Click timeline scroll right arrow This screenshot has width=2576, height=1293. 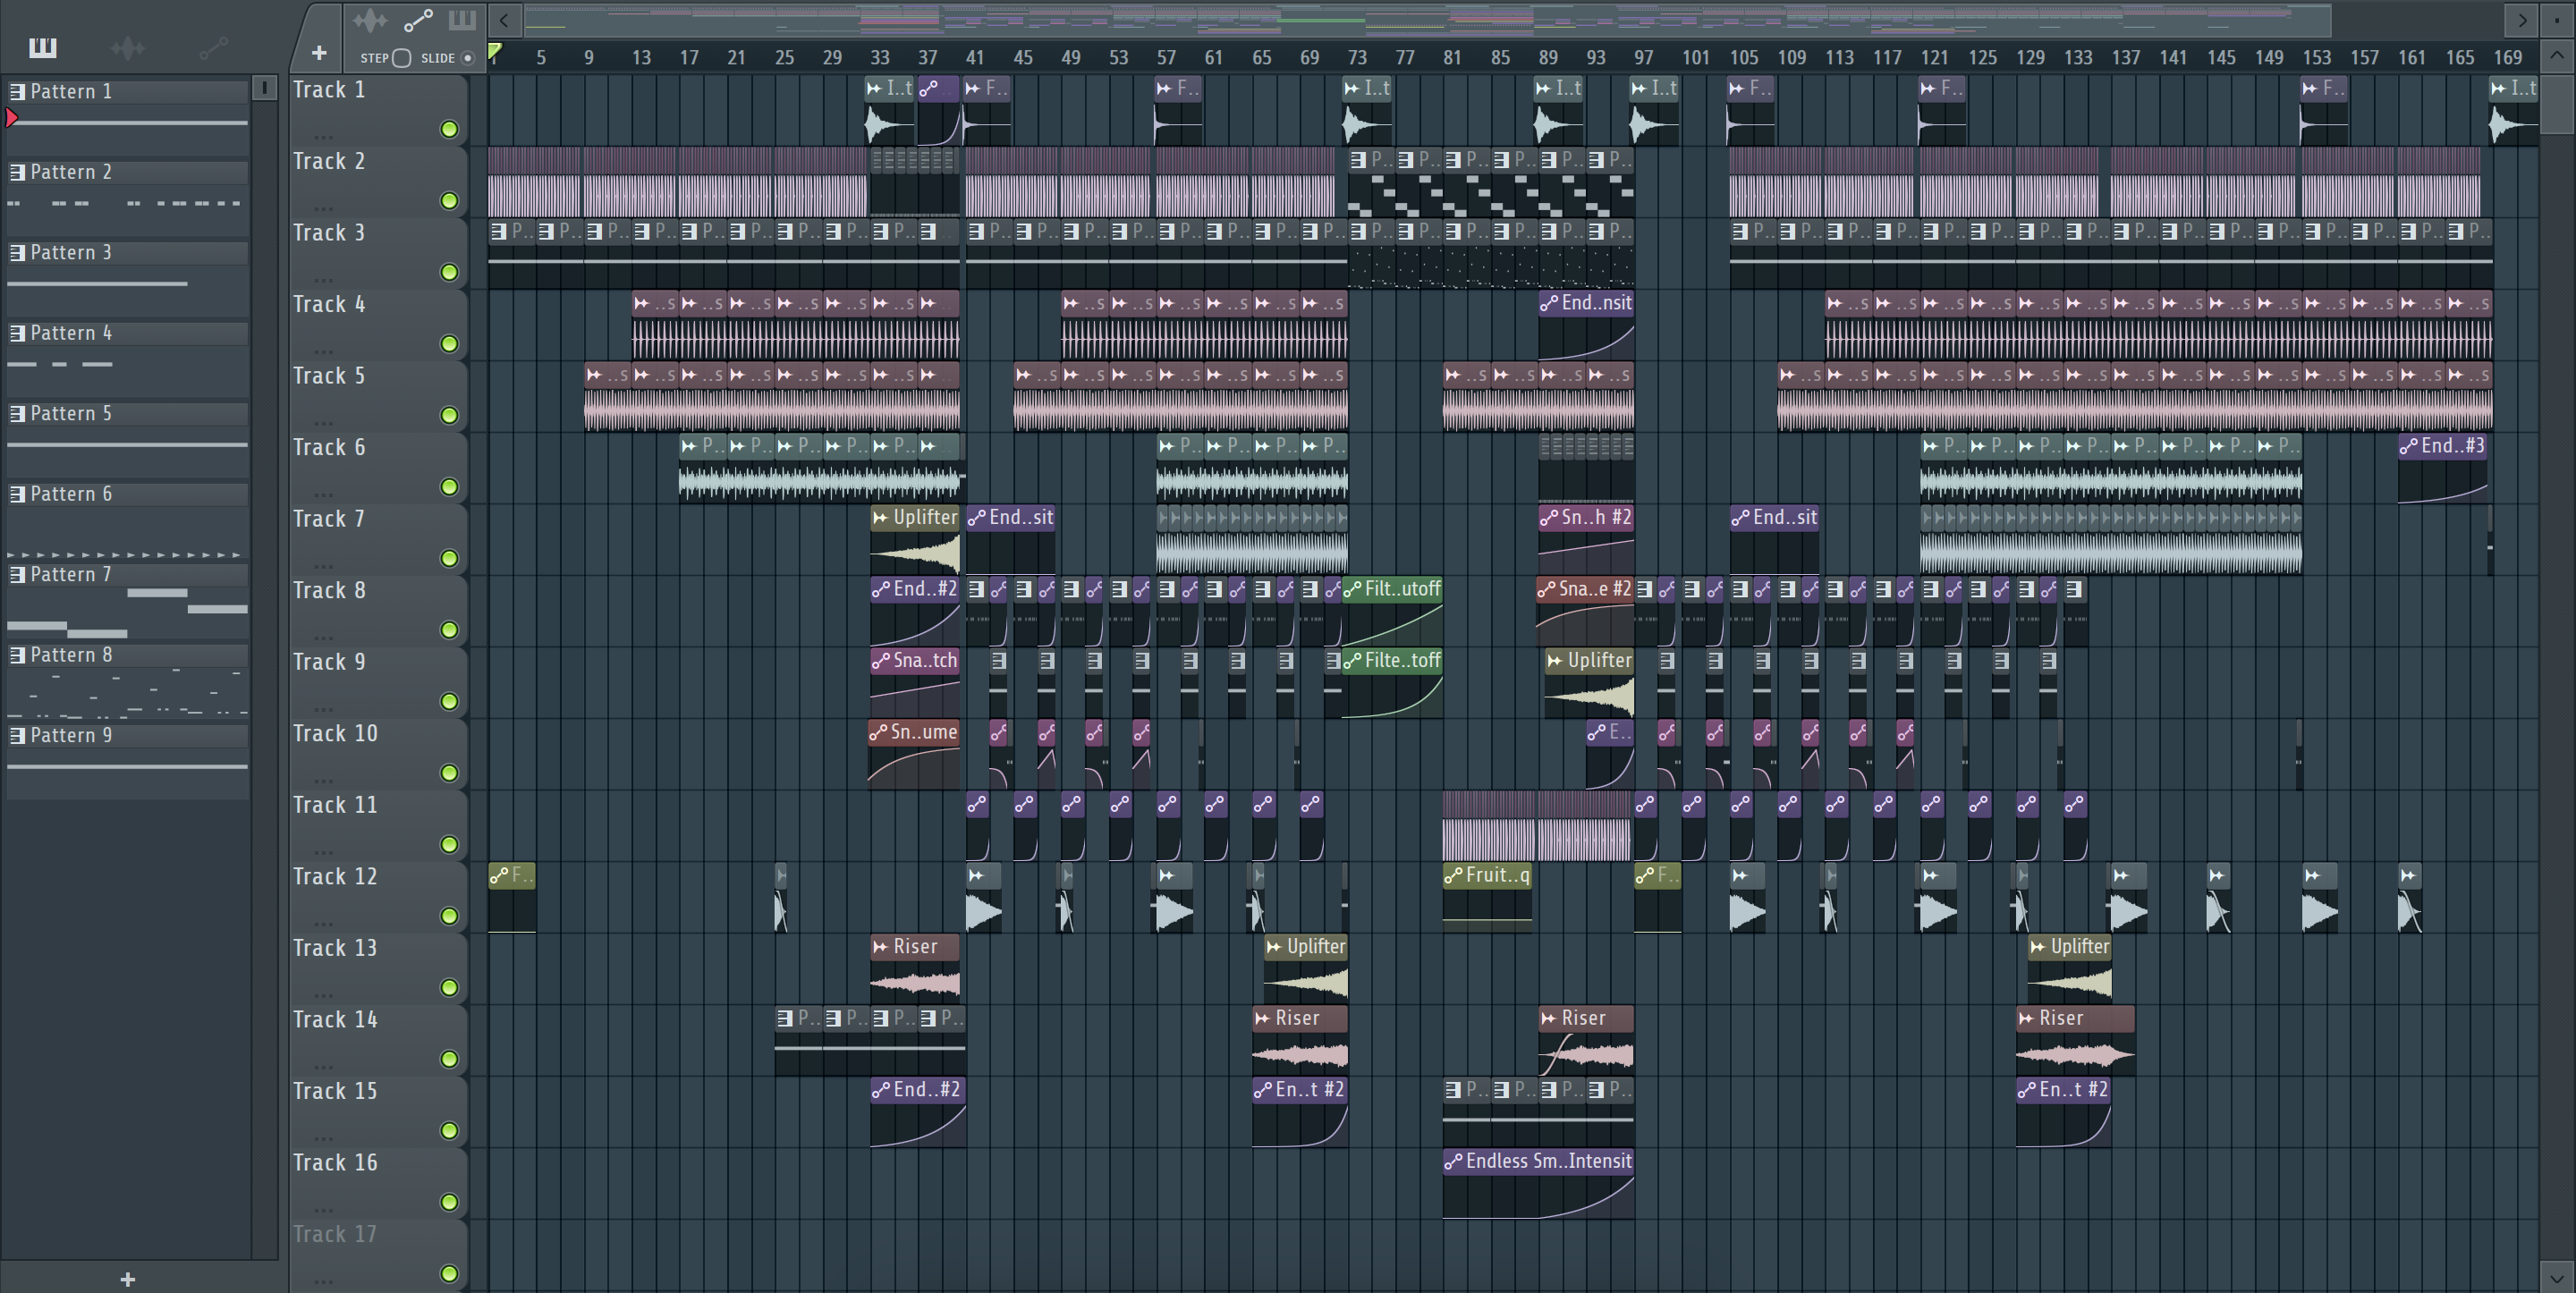[x=2521, y=20]
